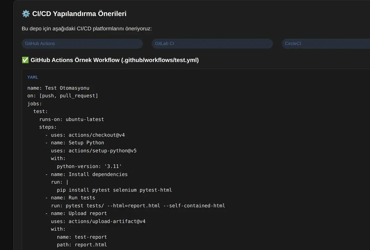Click the 'uses: actions/setup-python@v5' line
The image size is (370, 250).
point(94,151)
